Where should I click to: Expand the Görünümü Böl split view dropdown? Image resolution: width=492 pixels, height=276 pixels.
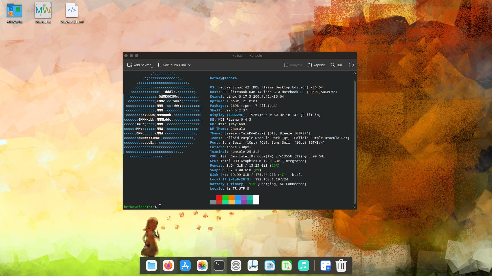pos(190,65)
